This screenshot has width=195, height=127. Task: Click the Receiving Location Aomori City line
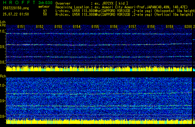click(x=122, y=7)
